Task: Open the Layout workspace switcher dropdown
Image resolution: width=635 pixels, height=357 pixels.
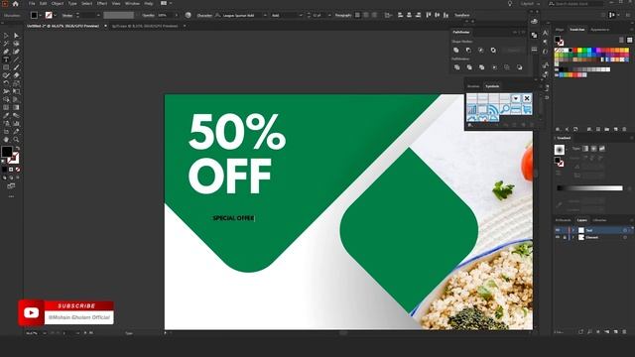Action: (x=530, y=4)
